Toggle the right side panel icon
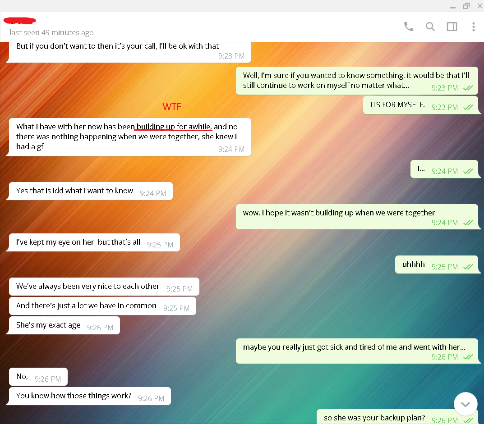This screenshot has width=484, height=424. [452, 27]
